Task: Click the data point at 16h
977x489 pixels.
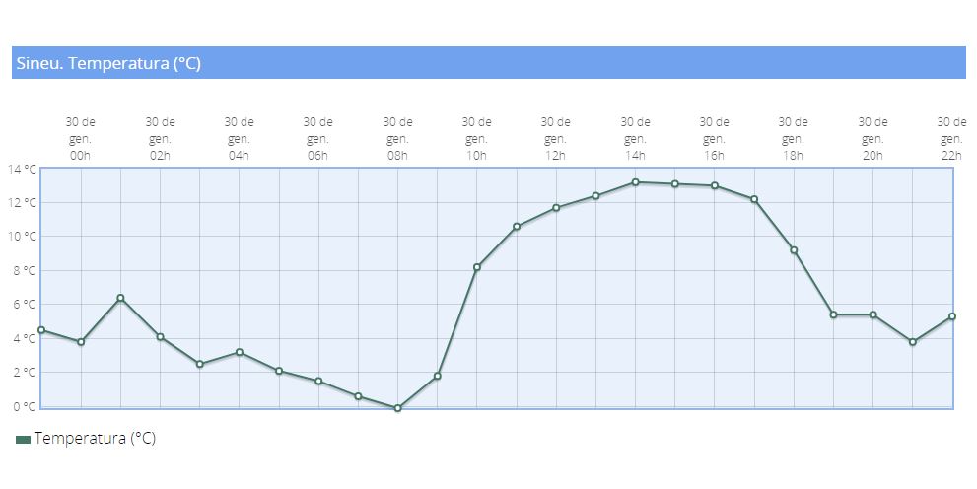Action: coord(715,186)
